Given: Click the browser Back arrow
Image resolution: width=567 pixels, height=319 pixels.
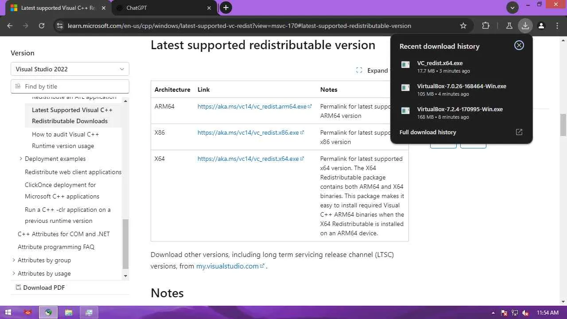Looking at the screenshot, I should coord(10,26).
